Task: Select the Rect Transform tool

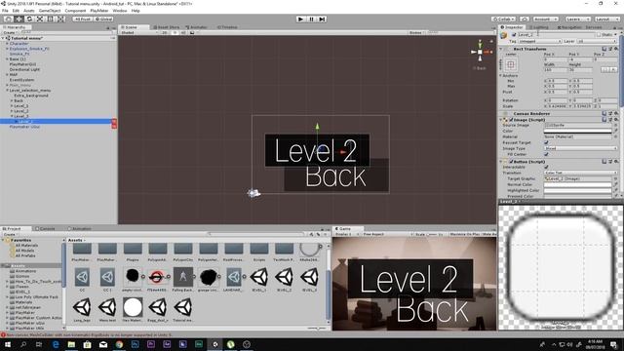Action: point(50,19)
